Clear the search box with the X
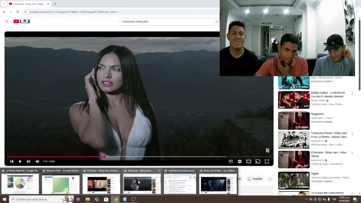 coord(217,21)
